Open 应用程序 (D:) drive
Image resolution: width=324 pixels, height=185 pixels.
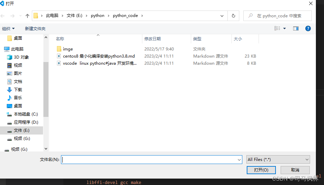[26, 122]
